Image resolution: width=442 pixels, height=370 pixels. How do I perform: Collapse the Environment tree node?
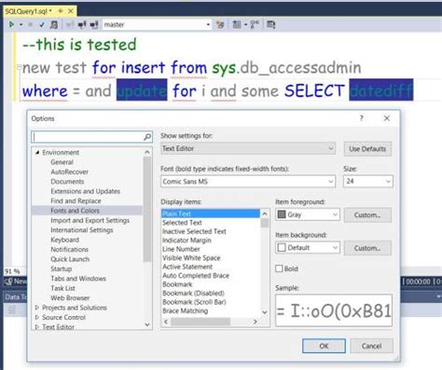tap(37, 152)
